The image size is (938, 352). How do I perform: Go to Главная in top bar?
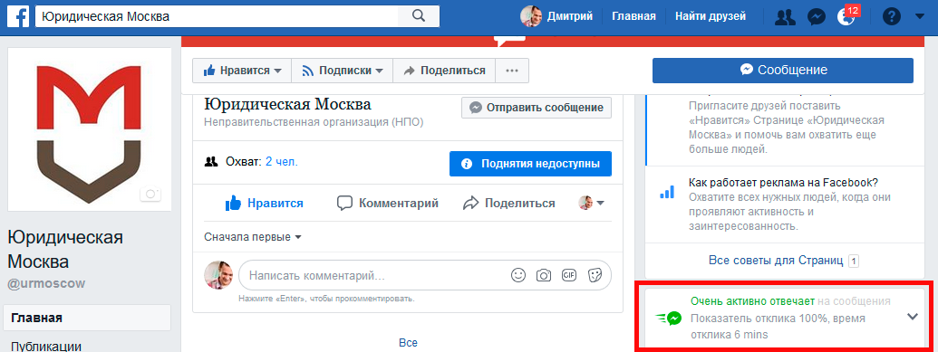click(x=633, y=16)
